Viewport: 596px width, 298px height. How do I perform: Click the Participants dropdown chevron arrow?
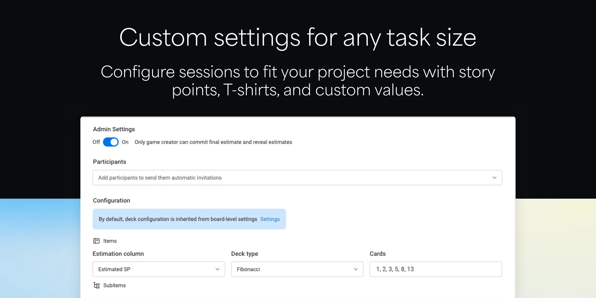pyautogui.click(x=494, y=178)
